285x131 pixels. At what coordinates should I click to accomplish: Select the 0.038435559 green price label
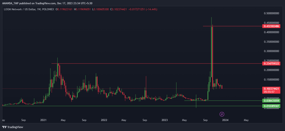coord(271,100)
